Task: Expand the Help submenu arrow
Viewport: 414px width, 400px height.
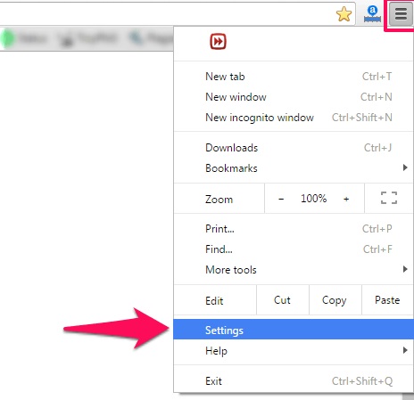Action: (x=405, y=350)
